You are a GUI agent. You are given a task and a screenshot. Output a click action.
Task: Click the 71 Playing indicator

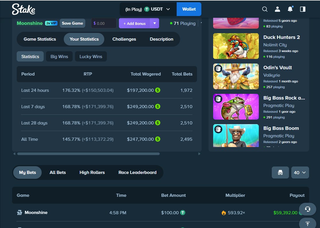tap(183, 23)
